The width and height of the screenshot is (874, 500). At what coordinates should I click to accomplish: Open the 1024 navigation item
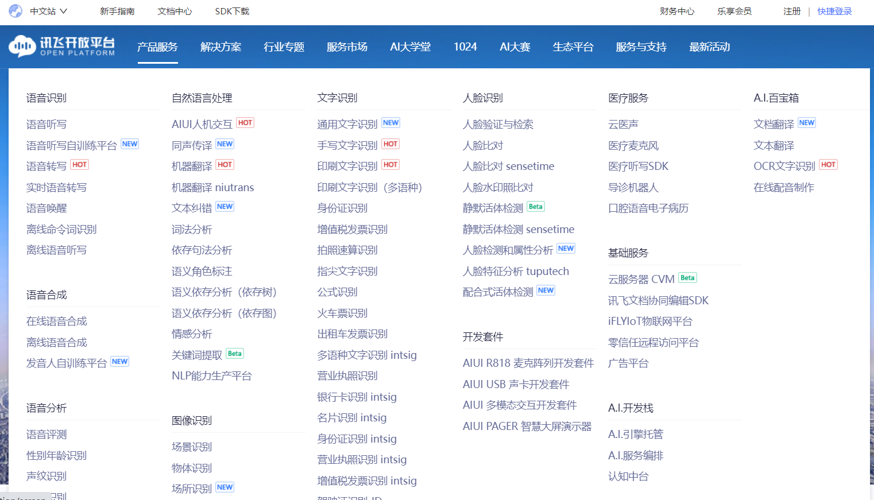pyautogui.click(x=465, y=46)
